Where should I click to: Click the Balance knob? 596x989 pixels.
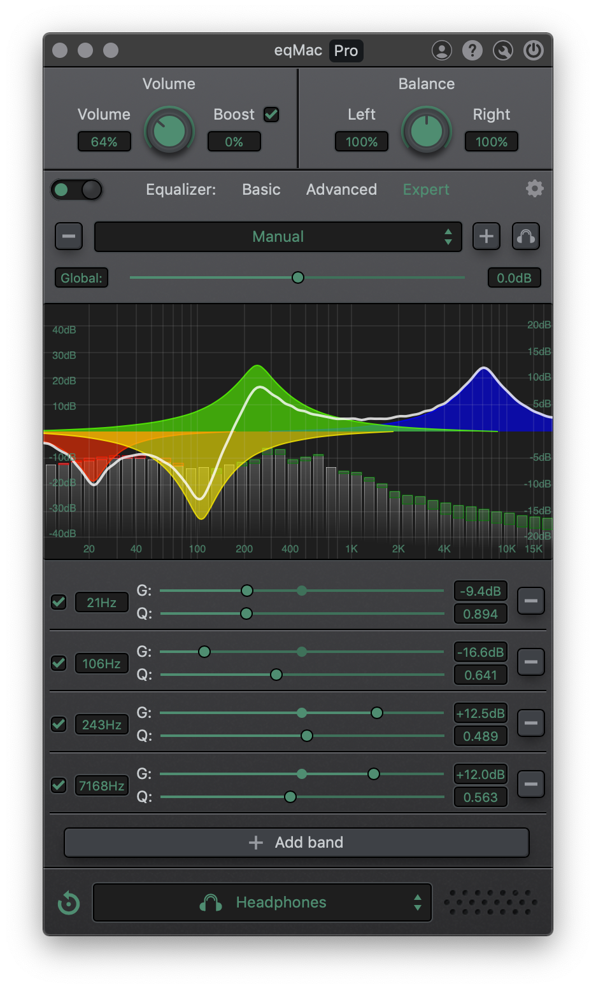pyautogui.click(x=427, y=131)
